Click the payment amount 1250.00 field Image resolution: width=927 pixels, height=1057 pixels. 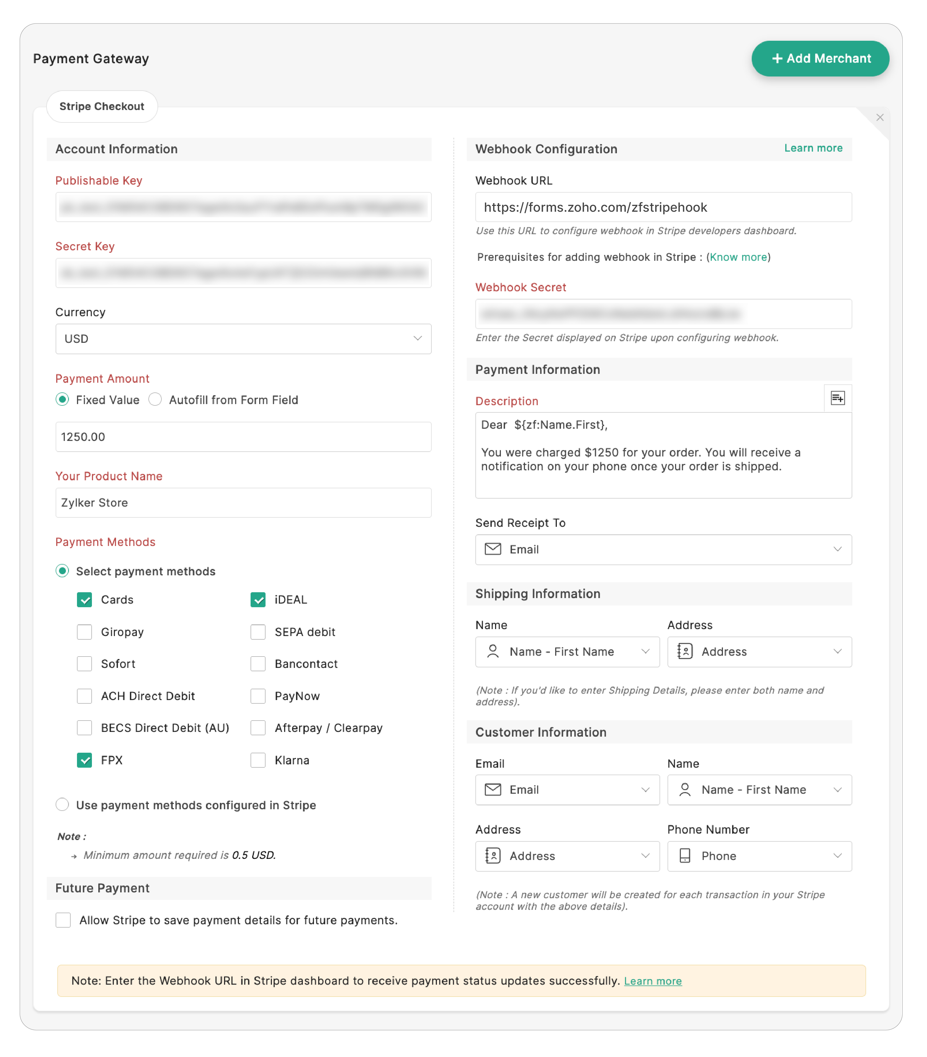tap(243, 436)
